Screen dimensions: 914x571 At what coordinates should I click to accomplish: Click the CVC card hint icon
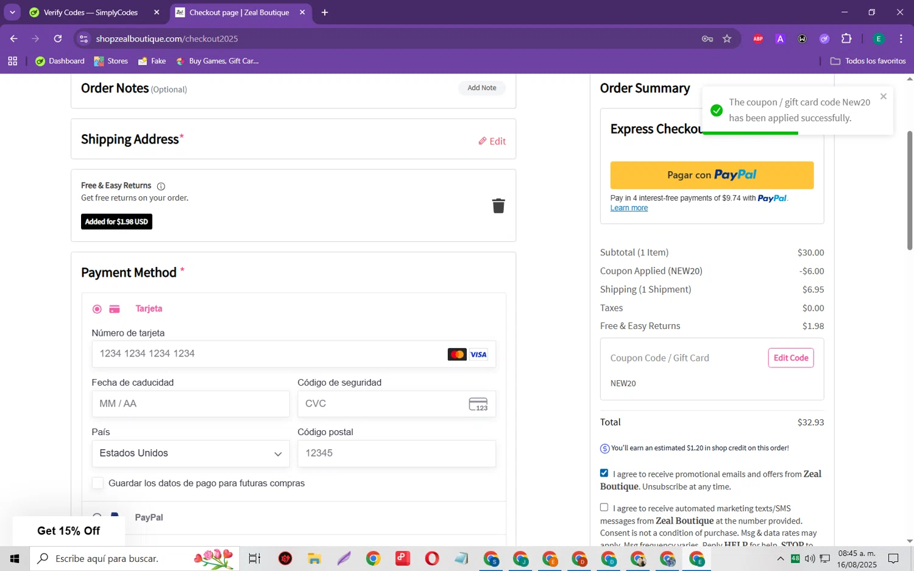[478, 404]
